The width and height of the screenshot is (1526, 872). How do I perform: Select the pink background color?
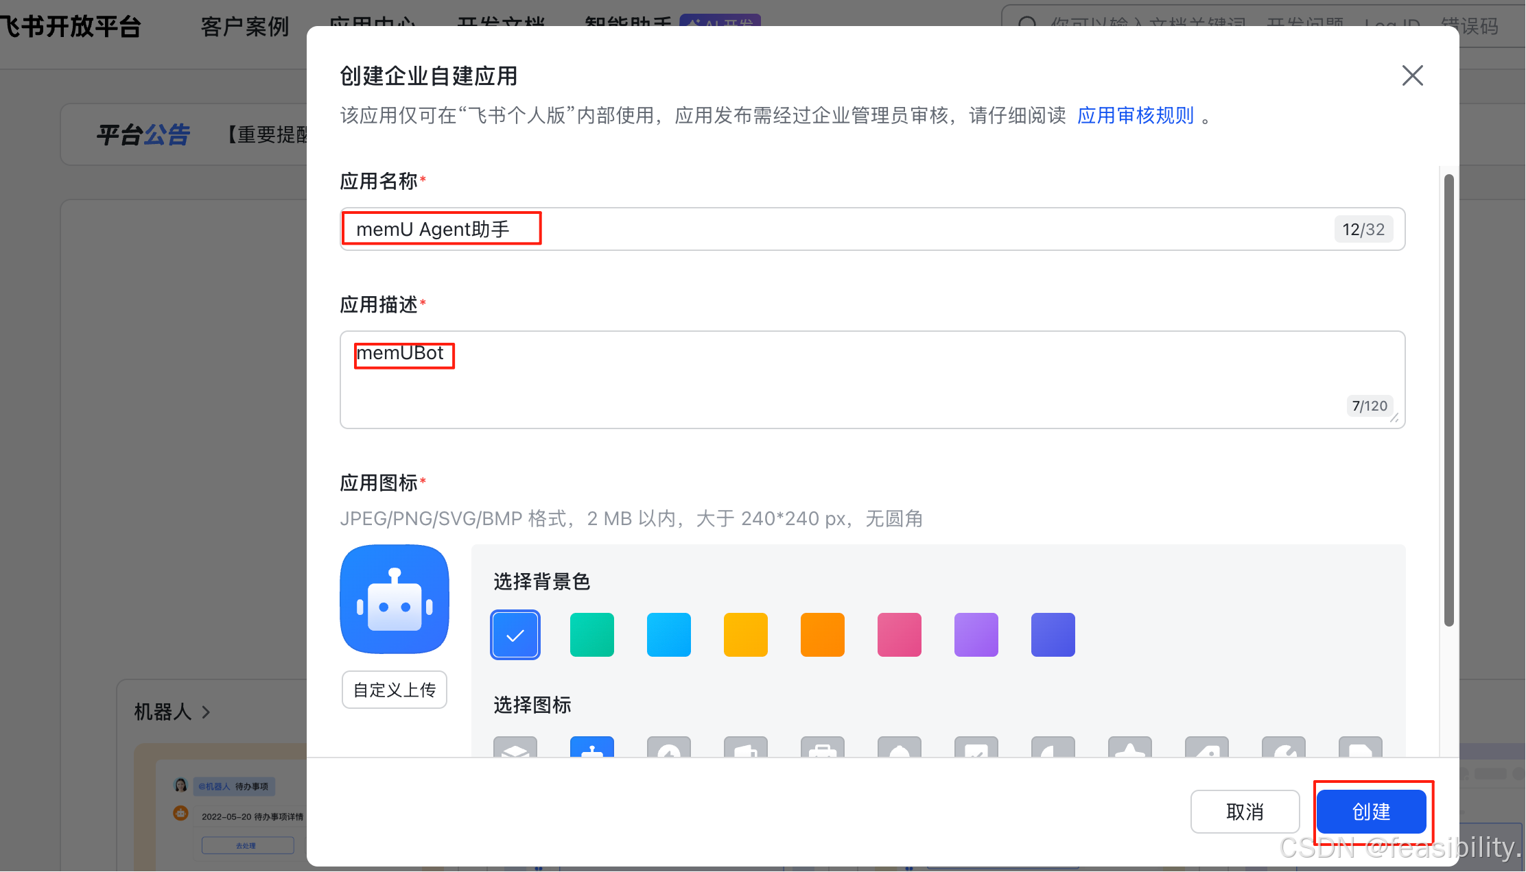(x=899, y=635)
